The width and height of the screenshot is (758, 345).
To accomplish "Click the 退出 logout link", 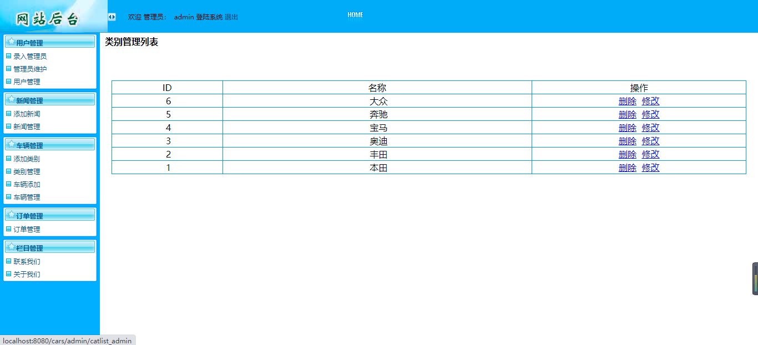I will click(x=231, y=17).
